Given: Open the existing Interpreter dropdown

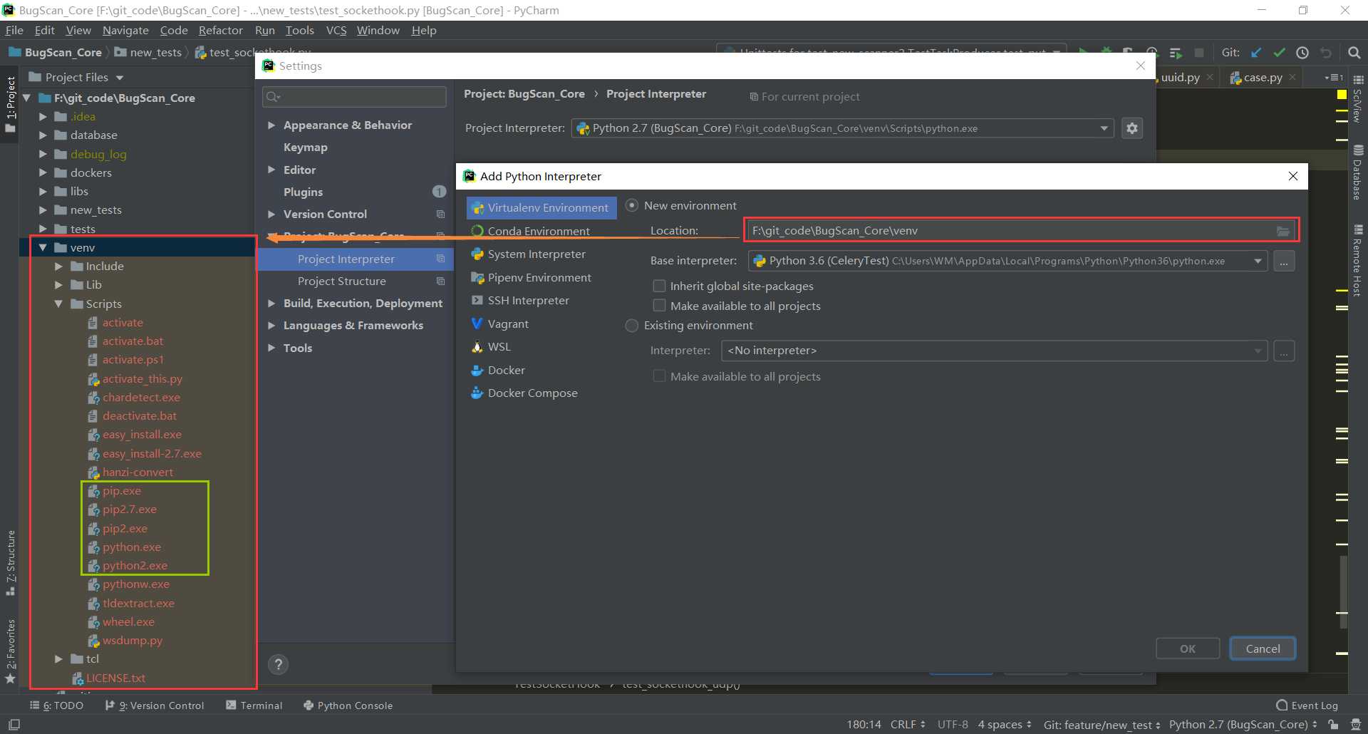Looking at the screenshot, I should 1258,351.
